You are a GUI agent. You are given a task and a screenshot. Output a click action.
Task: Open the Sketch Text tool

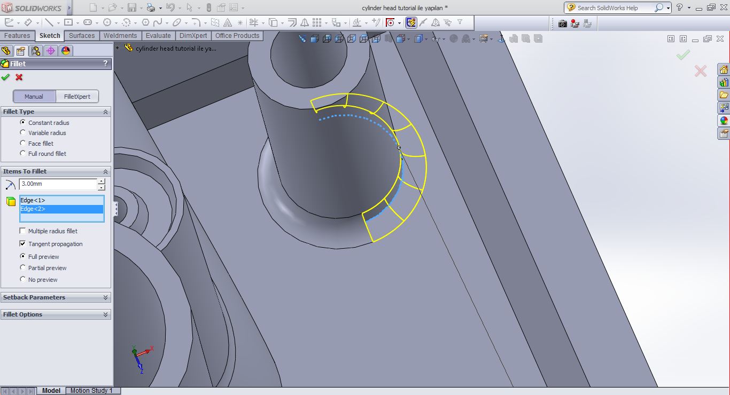point(228,22)
